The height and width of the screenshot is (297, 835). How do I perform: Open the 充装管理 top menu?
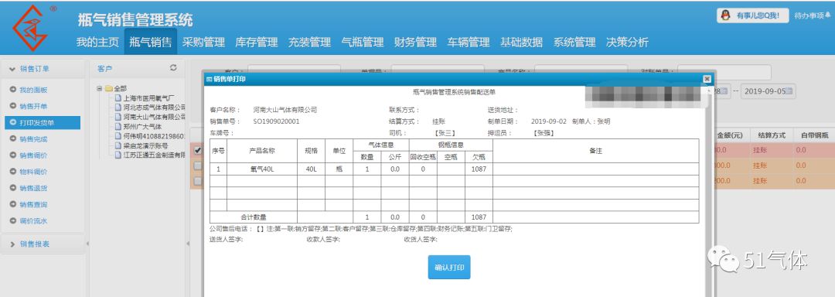coord(309,42)
